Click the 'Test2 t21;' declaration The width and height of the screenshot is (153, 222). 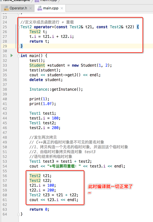40,176
